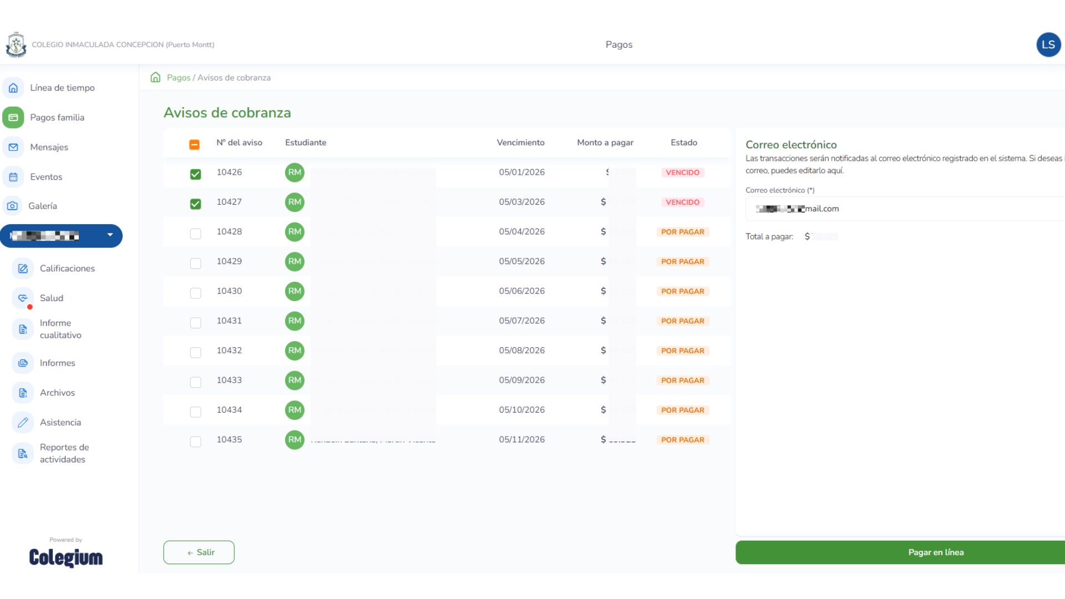
Task: Click the Galería camera icon
Action: click(12, 206)
